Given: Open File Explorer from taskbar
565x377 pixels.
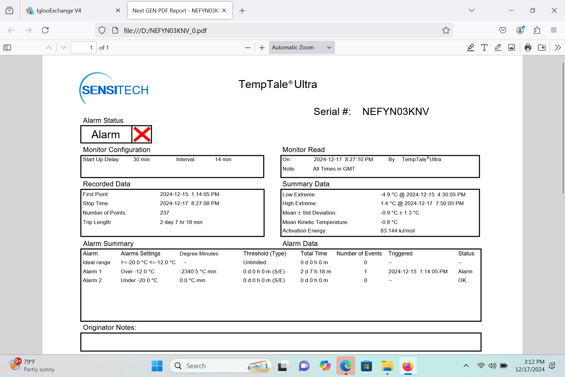Looking at the screenshot, I should [x=387, y=366].
